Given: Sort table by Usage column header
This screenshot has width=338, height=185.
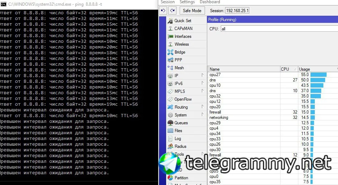Looking at the screenshot, I should pos(318,69).
